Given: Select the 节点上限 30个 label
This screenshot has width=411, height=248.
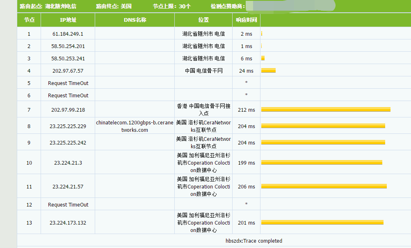Looking at the screenshot, I should (172, 6).
